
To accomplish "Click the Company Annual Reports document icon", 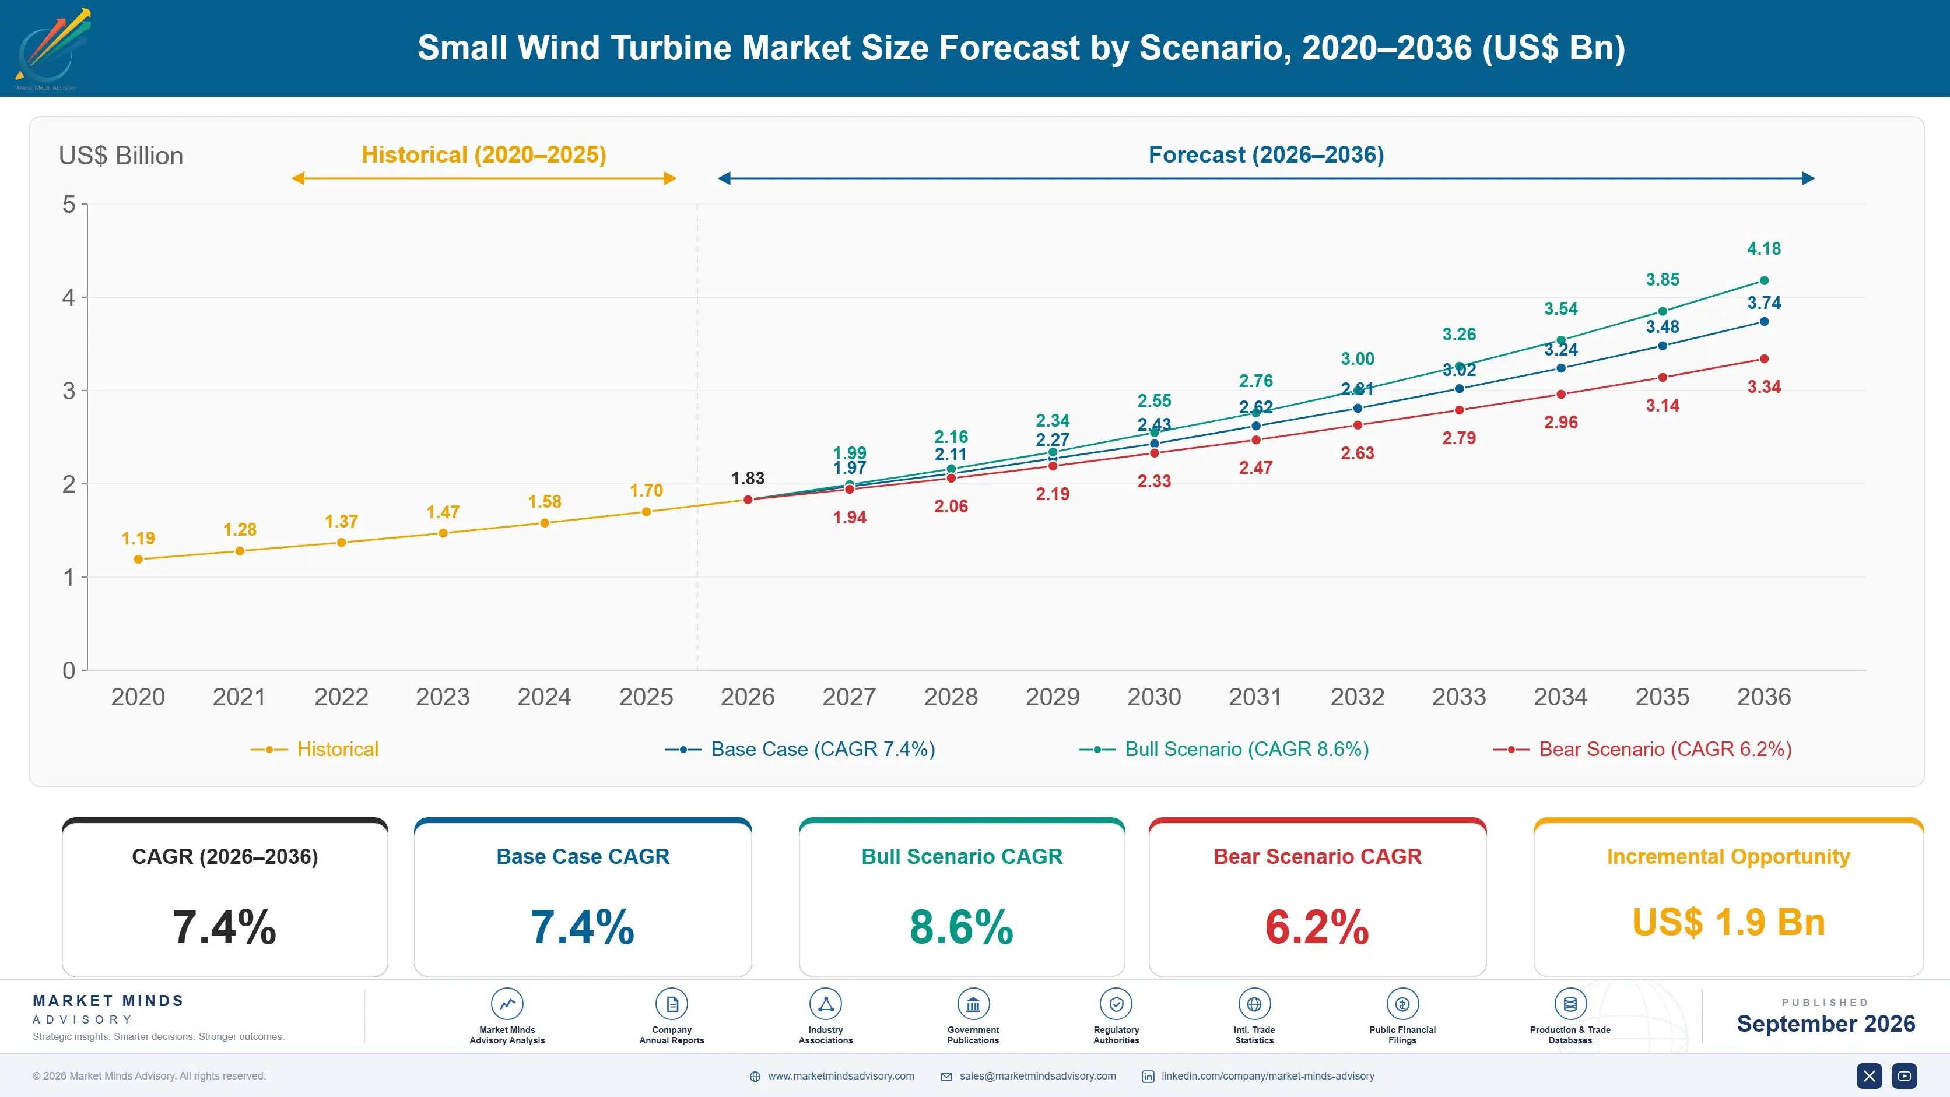I will point(671,1004).
